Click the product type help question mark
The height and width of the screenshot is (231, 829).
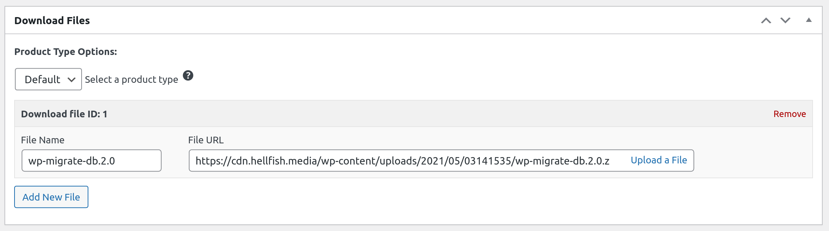tap(188, 76)
